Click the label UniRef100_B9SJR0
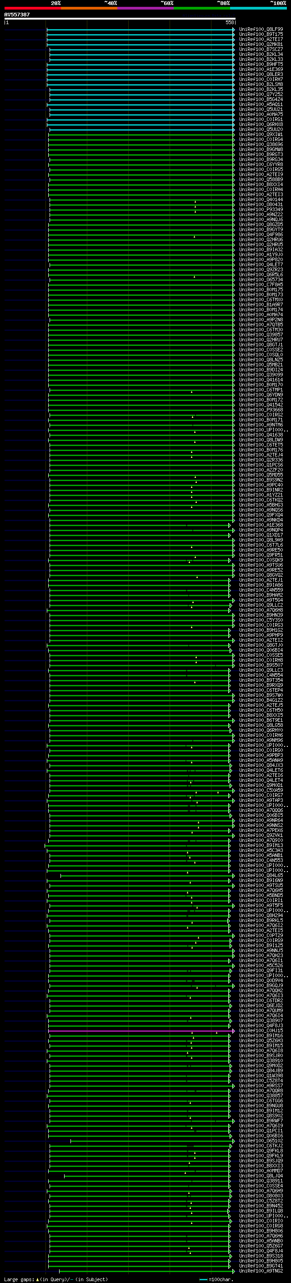 [261, 1055]
